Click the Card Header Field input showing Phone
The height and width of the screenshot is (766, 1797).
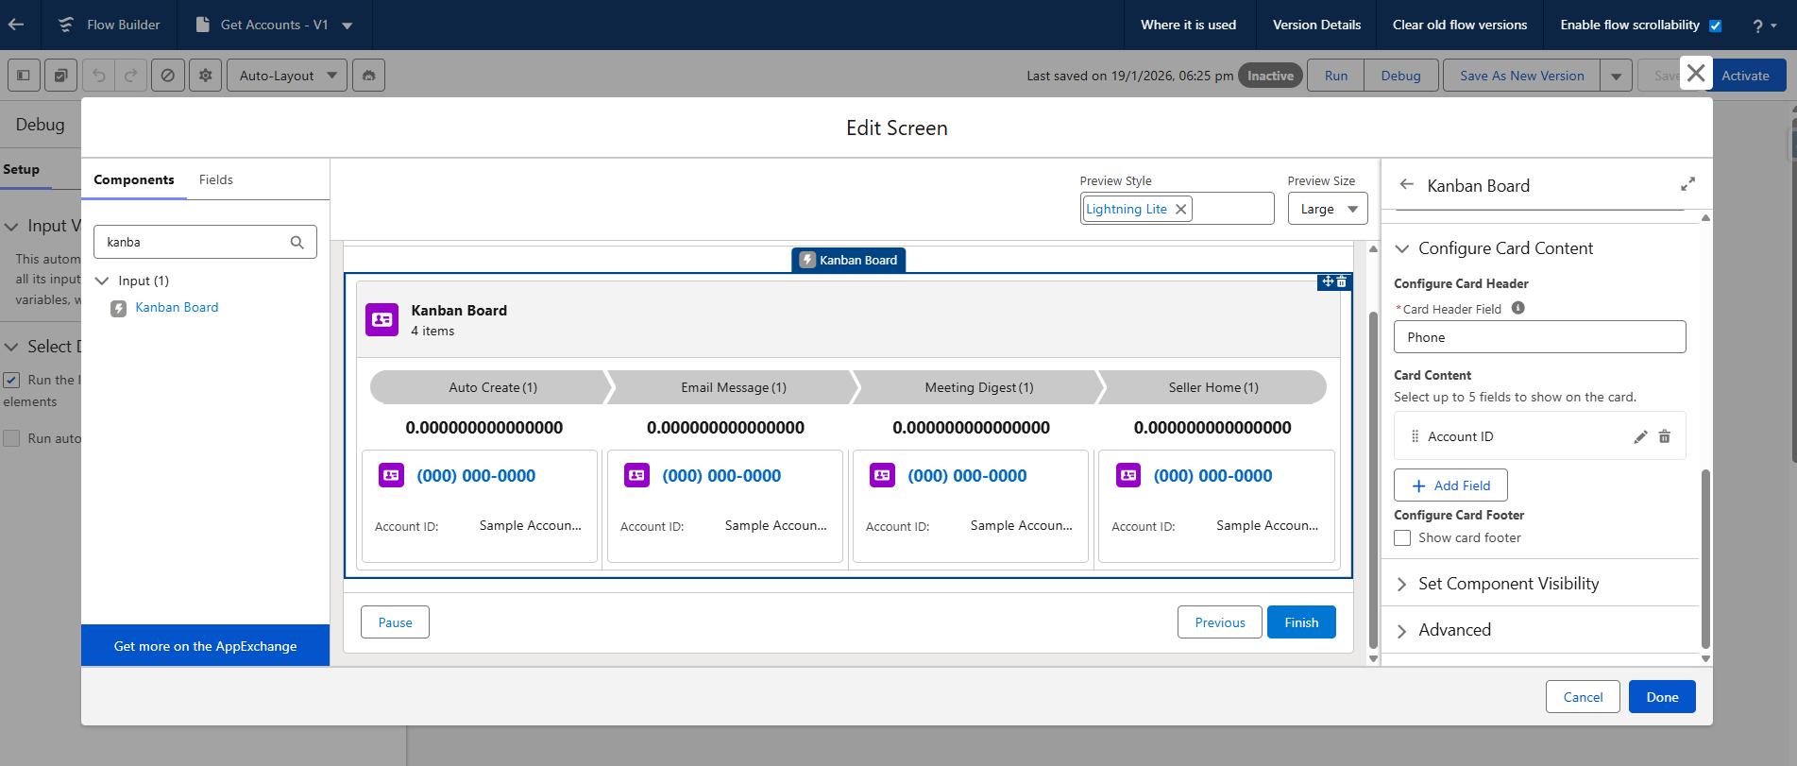point(1539,337)
